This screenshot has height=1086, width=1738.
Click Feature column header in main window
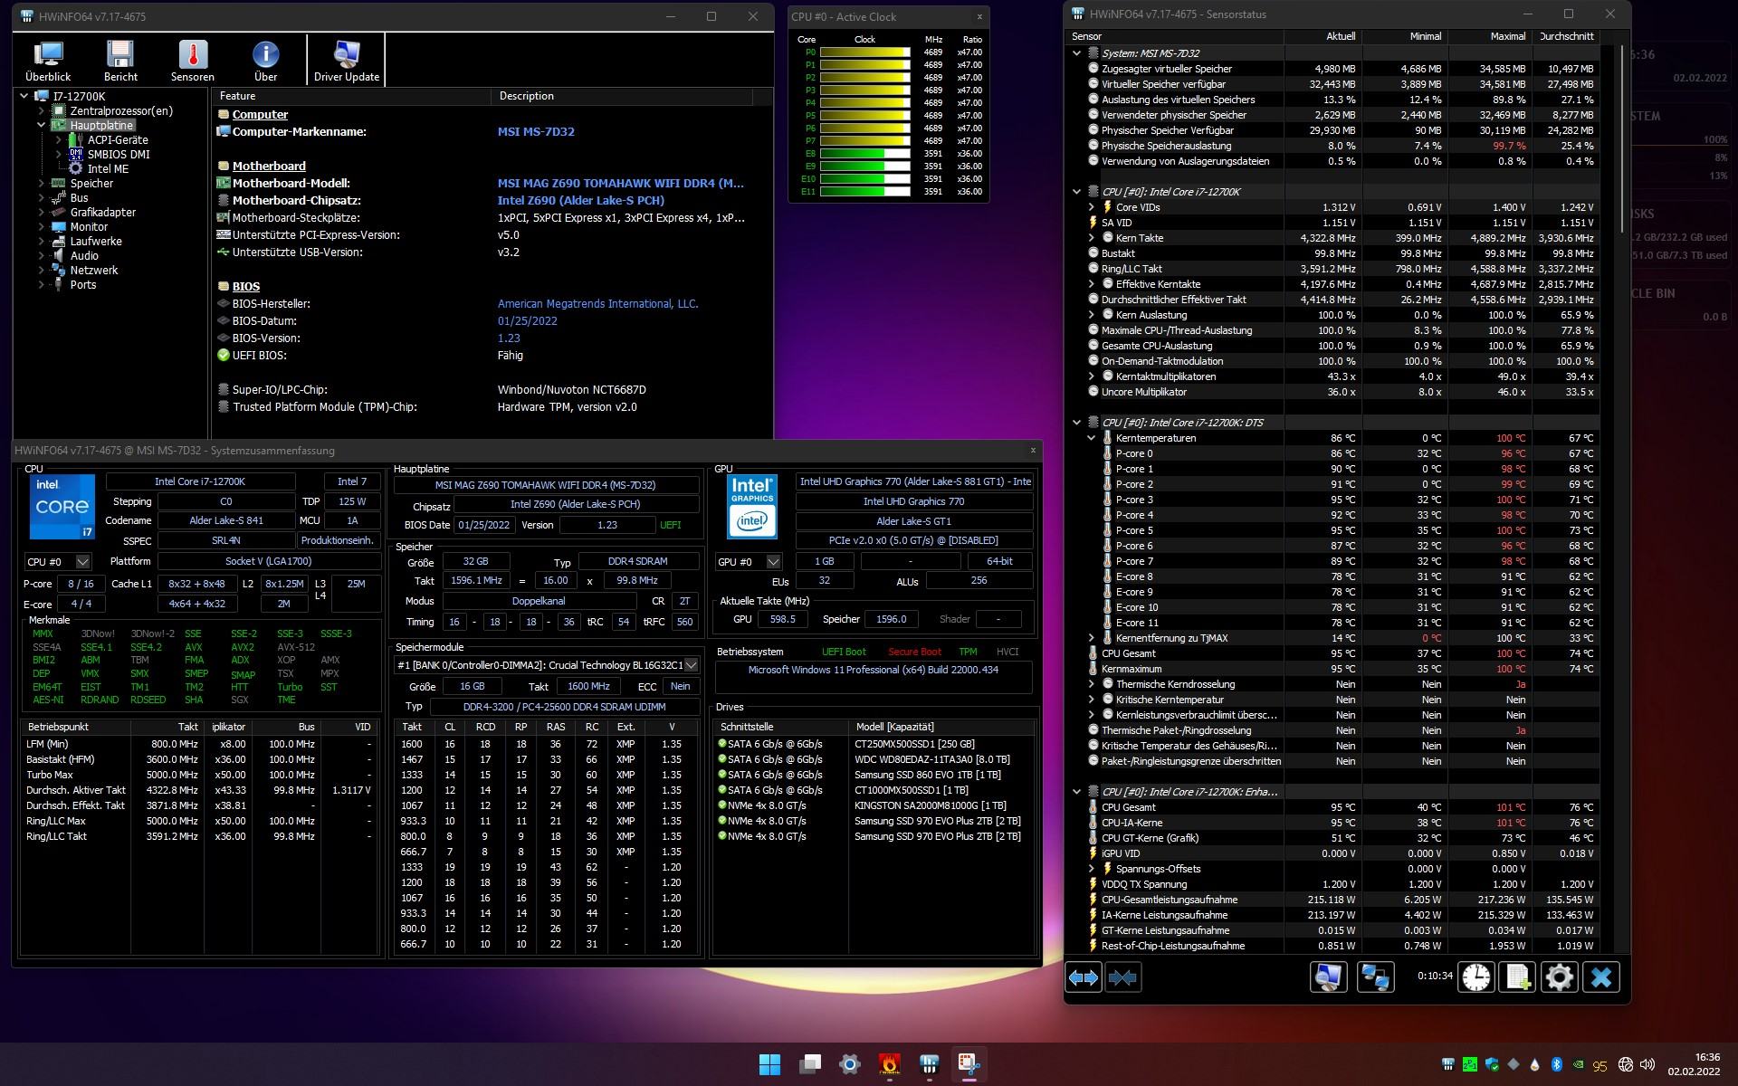pos(351,96)
